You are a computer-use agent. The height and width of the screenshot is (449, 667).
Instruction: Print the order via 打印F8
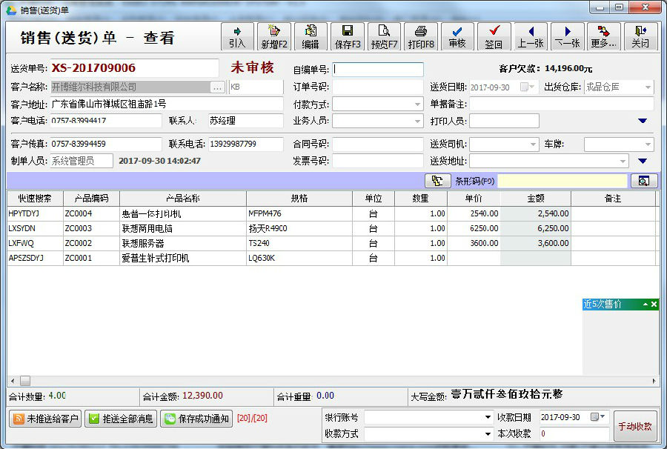(421, 36)
